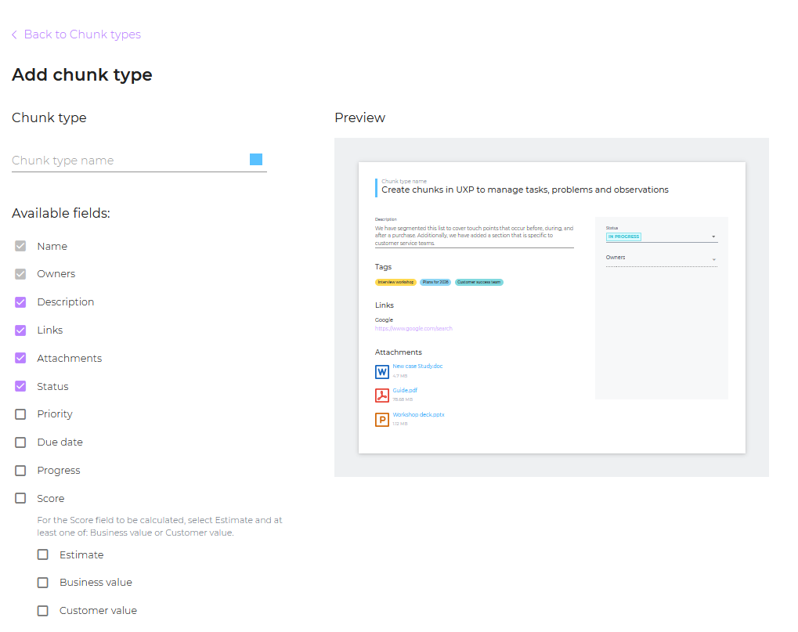This screenshot has width=798, height=632.
Task: Click the Score calculation hint text
Action: (x=159, y=526)
